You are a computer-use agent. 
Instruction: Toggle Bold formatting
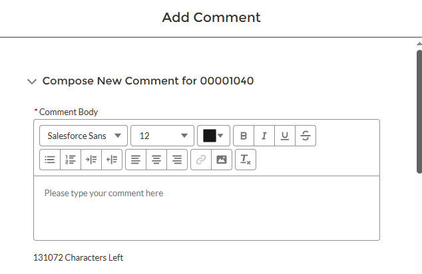(x=244, y=136)
